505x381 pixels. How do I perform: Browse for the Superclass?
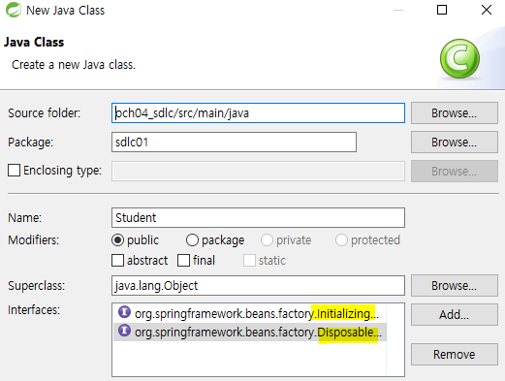[x=455, y=285]
